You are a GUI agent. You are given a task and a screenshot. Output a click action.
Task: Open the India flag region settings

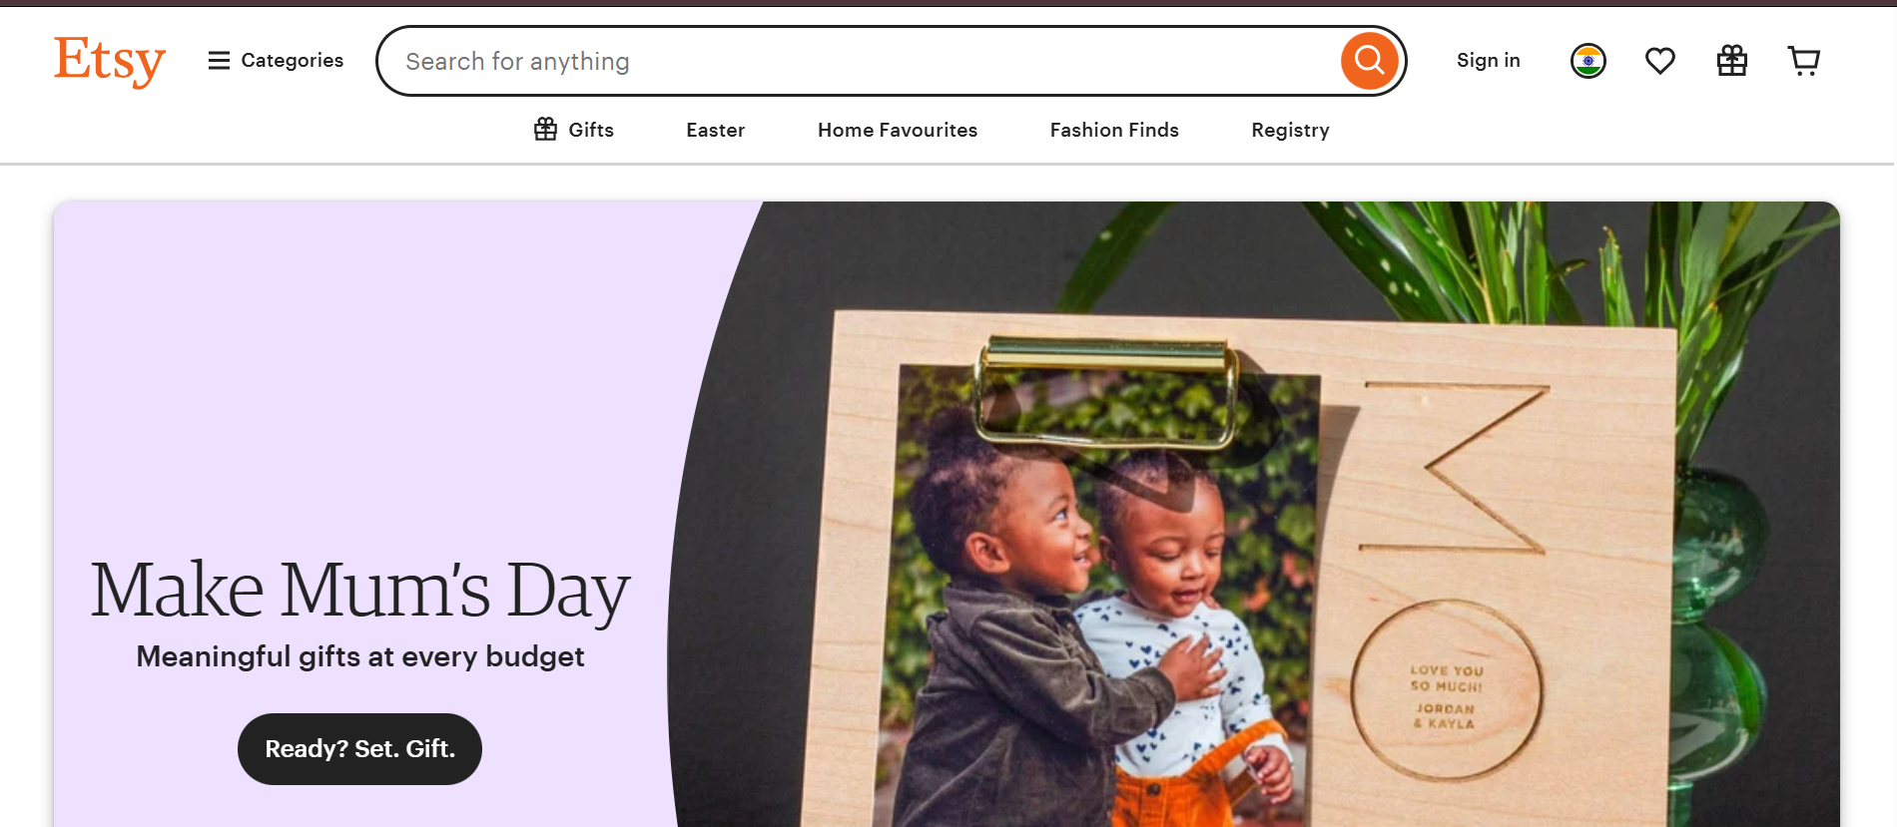pyautogui.click(x=1587, y=61)
